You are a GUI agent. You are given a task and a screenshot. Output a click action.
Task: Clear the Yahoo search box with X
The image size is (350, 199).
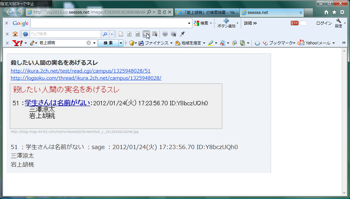pos(89,43)
